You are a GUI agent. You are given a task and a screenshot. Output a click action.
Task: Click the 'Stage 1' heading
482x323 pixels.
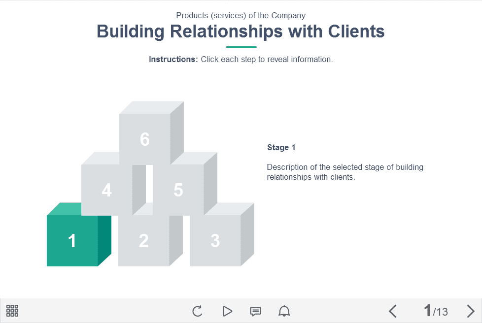click(281, 147)
